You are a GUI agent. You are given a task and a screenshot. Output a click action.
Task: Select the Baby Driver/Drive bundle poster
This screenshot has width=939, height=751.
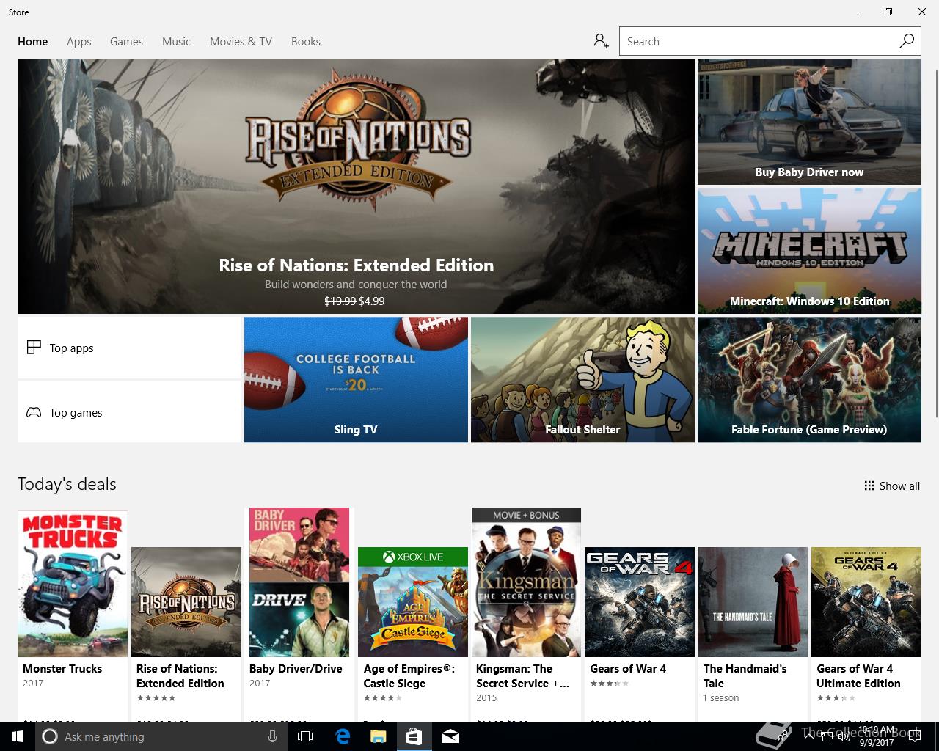click(299, 582)
